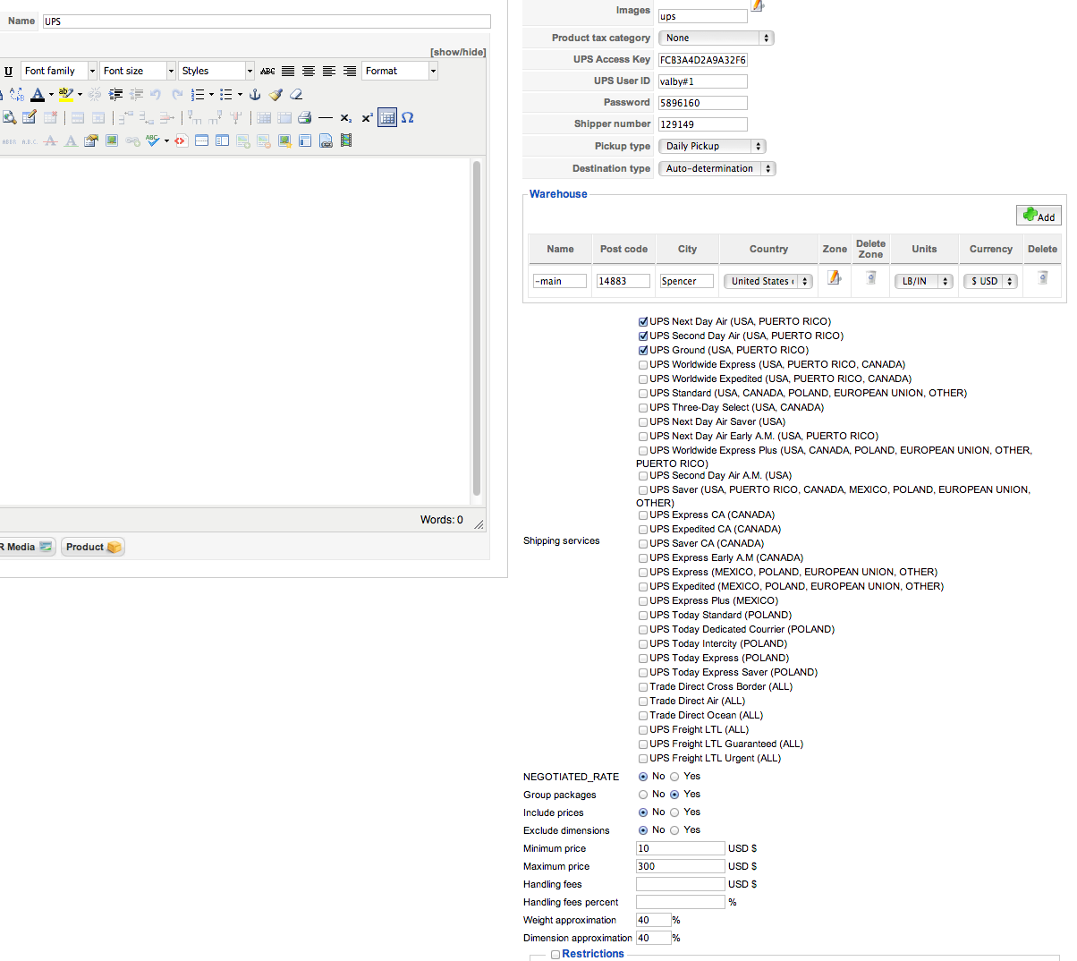Insert a bulleted list

coord(226,94)
